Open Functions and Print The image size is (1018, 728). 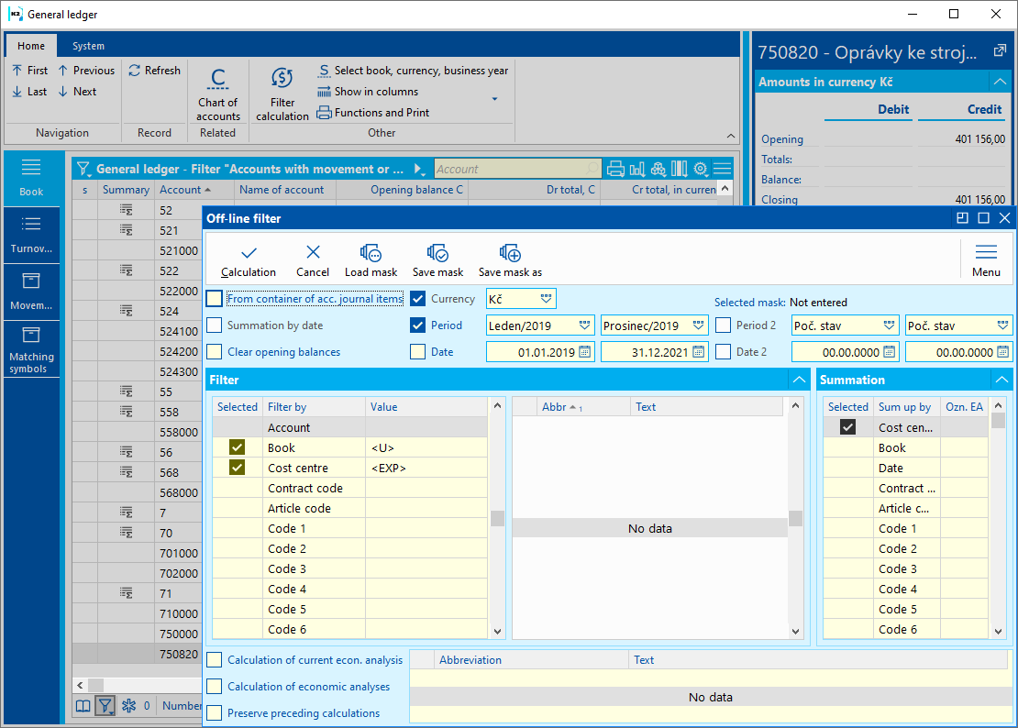[x=373, y=112]
